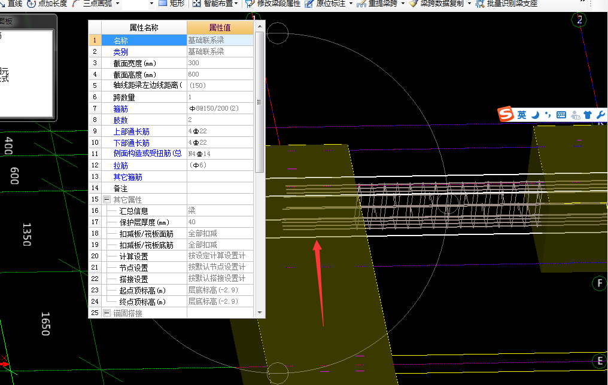The image size is (608, 385).
Task: Click the 侧面 value N4Φ14
Action: point(220,154)
